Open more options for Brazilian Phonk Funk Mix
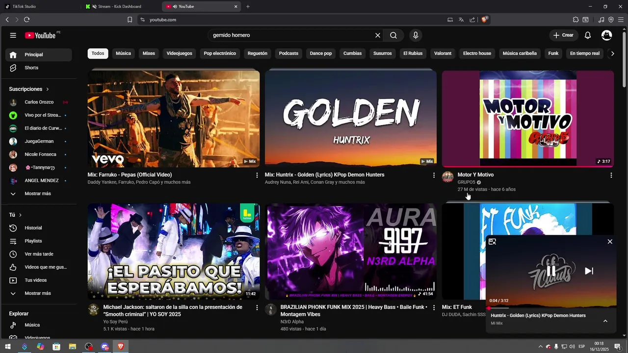 point(434,307)
